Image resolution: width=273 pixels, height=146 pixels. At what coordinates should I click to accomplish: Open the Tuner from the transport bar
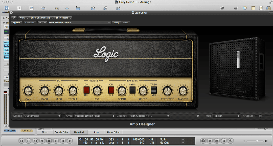[x=203, y=141]
